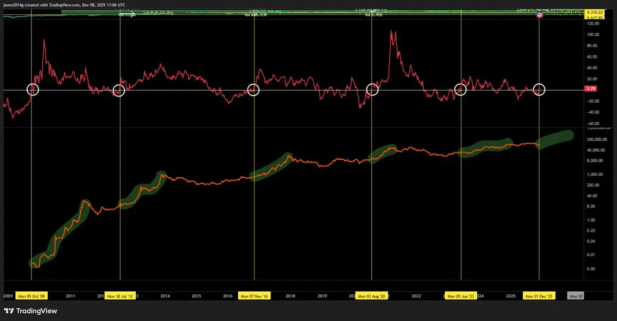Click the 2014 year label on time axis
Viewport: 617px width, 321px height.
[x=165, y=296]
